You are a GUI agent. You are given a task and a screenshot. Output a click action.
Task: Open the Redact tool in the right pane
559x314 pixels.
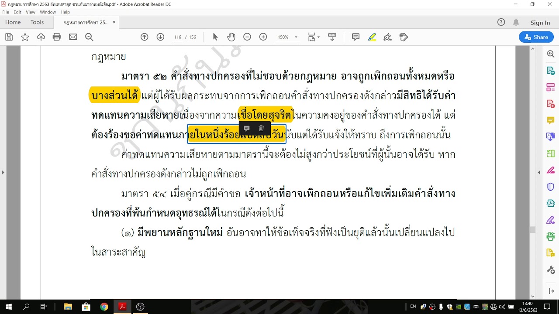click(x=551, y=170)
